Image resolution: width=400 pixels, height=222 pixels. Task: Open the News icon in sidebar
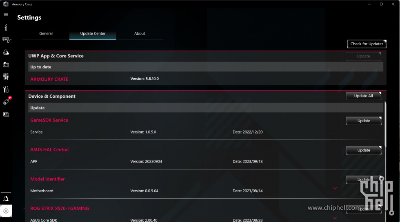click(6, 114)
